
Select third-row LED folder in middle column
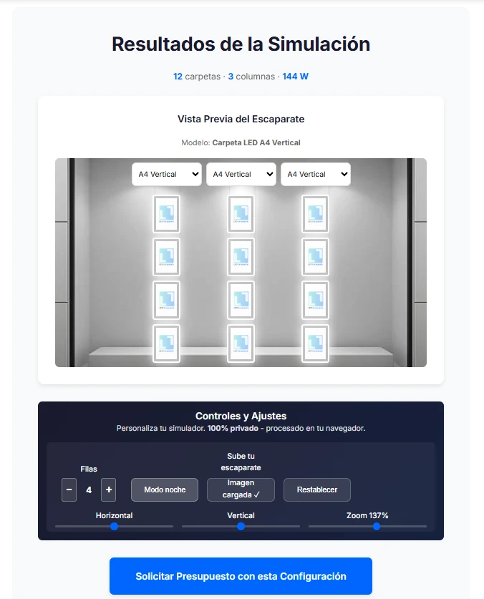pos(241,300)
